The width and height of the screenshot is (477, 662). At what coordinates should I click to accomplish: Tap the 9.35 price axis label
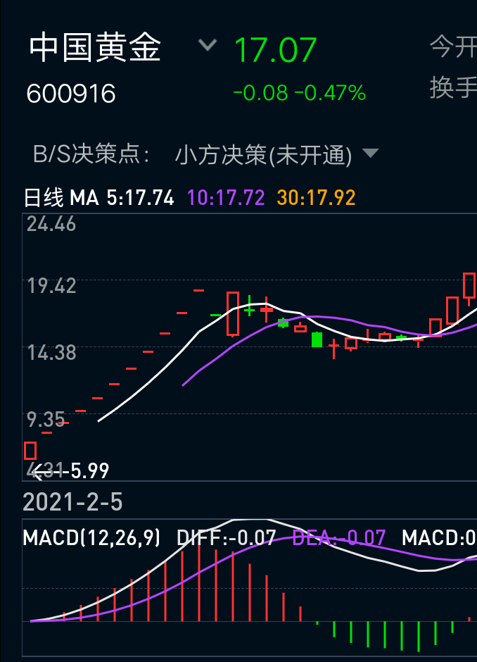tap(46, 420)
